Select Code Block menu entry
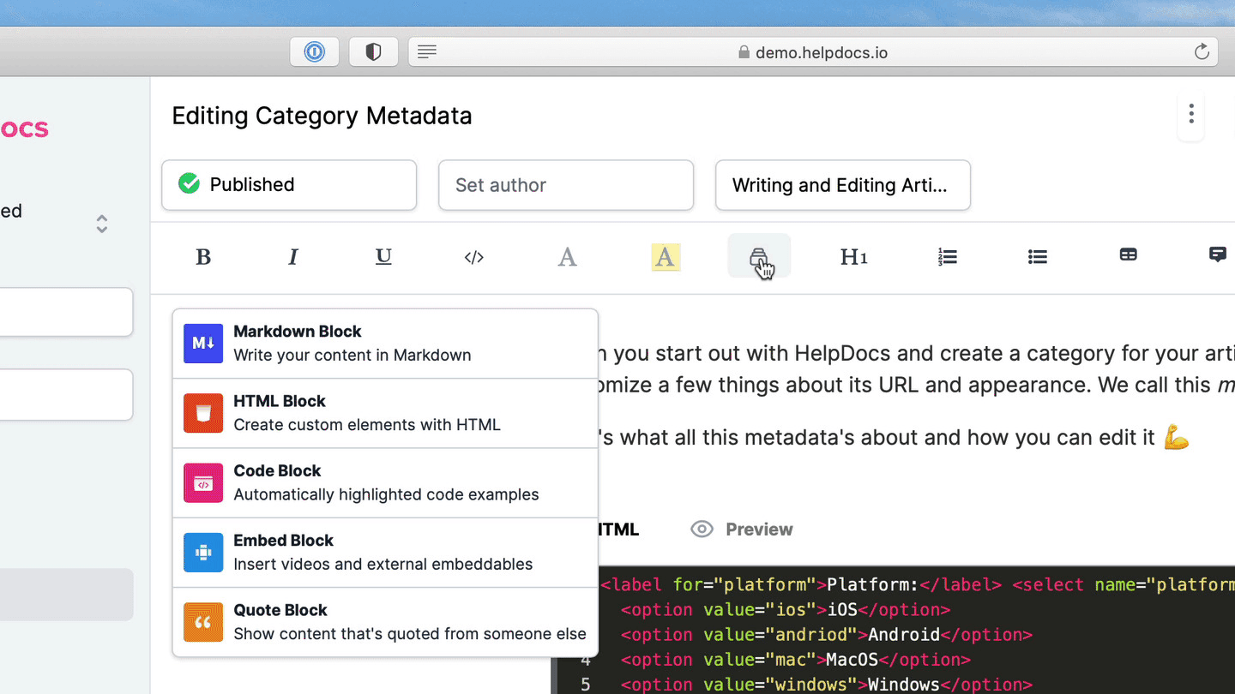Viewport: 1235px width, 694px height. click(x=385, y=483)
